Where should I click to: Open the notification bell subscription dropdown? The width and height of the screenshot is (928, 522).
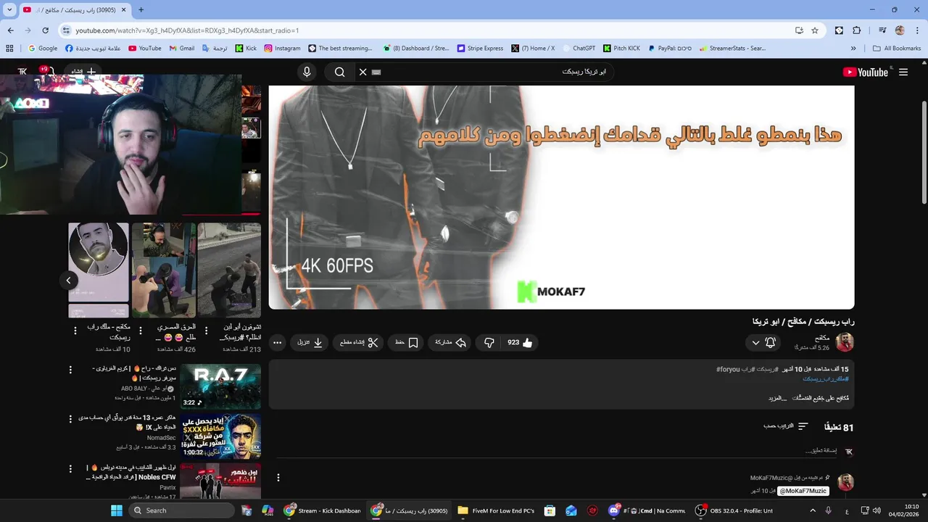click(763, 342)
